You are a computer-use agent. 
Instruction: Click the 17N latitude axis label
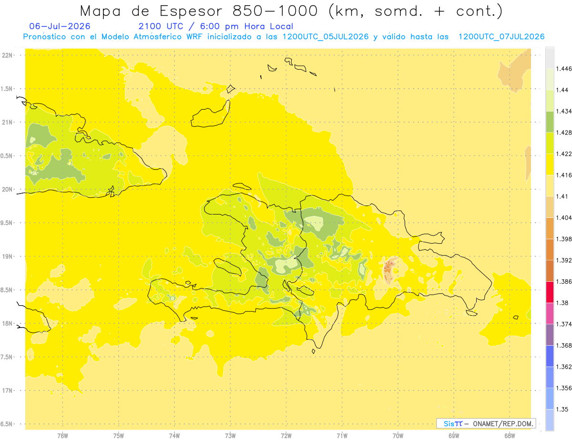point(7,391)
